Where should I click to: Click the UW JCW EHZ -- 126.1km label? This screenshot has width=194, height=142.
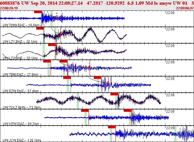(22, 140)
